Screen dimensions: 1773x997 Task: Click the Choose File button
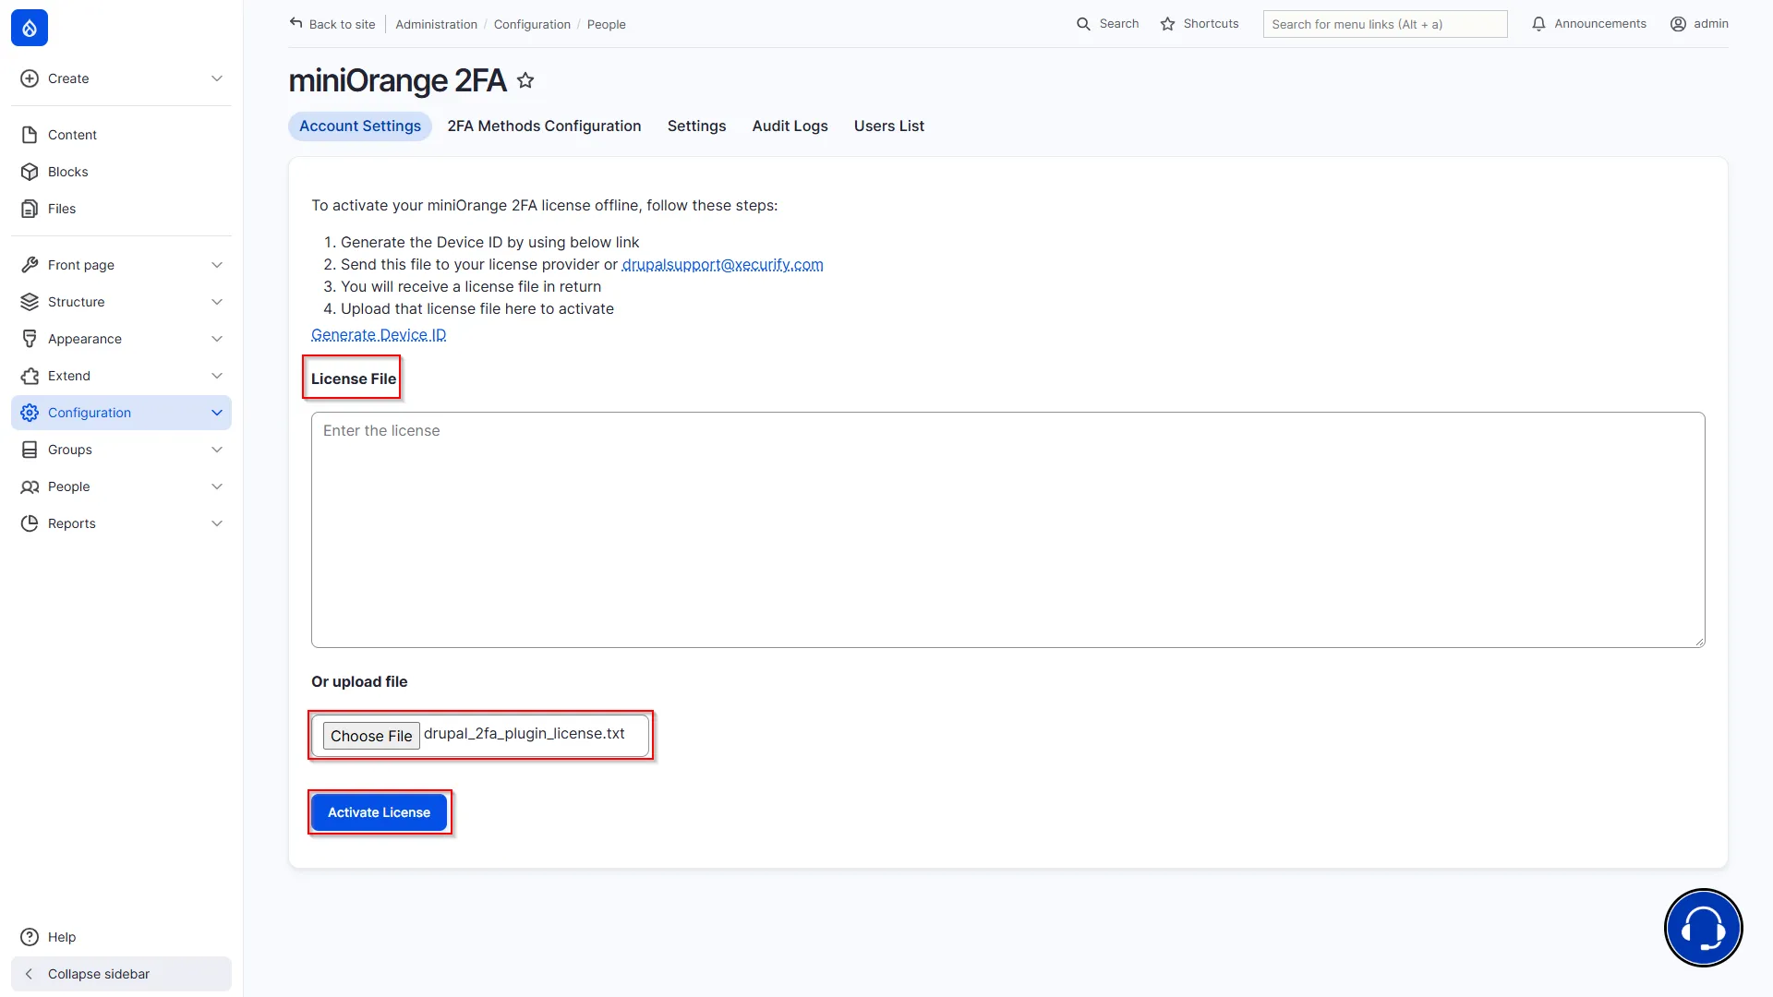pyautogui.click(x=371, y=736)
